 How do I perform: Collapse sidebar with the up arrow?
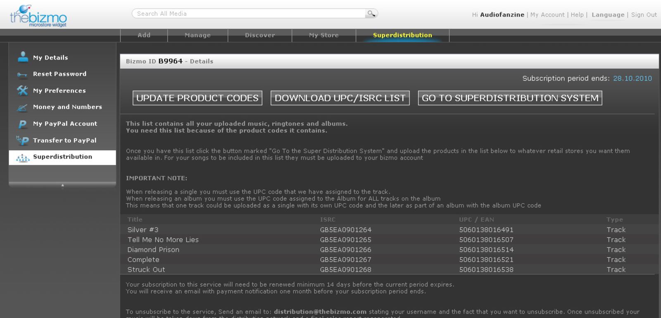[62, 185]
